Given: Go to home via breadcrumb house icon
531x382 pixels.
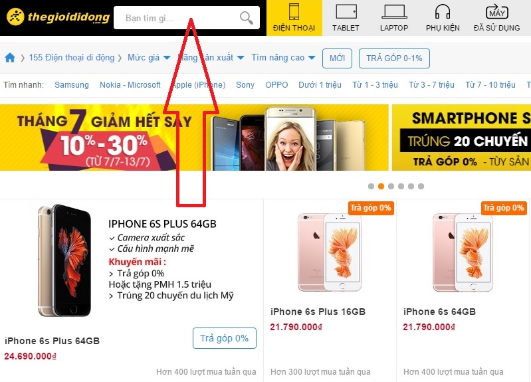Looking at the screenshot, I should click(10, 58).
